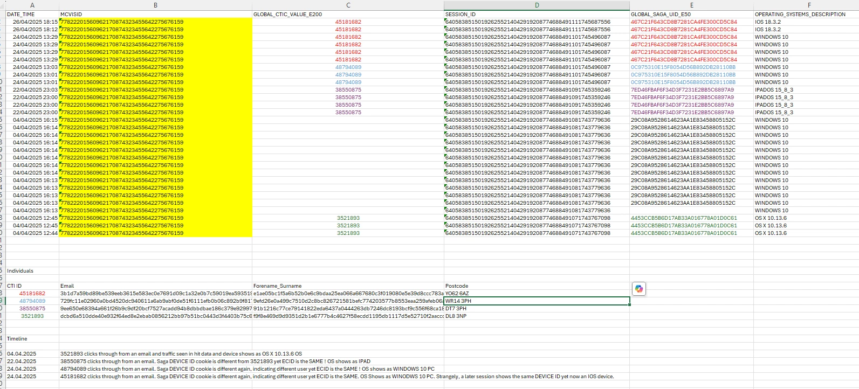
Task: Click the Copilot icon beside the Postcode header
Action: 639,289
